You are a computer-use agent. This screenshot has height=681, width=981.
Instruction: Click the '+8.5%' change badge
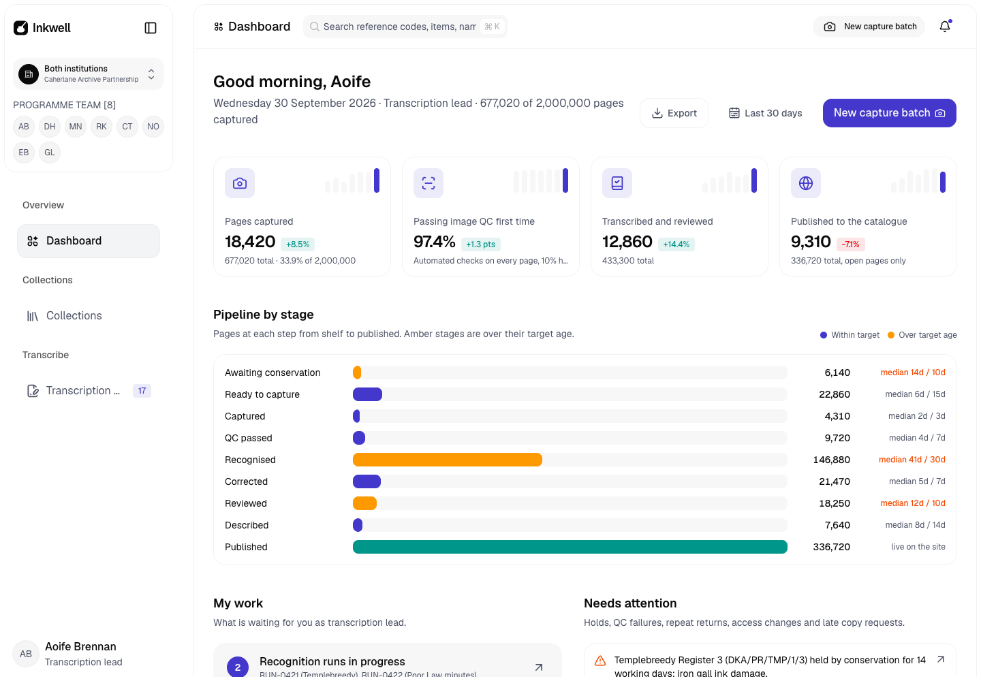tap(298, 244)
